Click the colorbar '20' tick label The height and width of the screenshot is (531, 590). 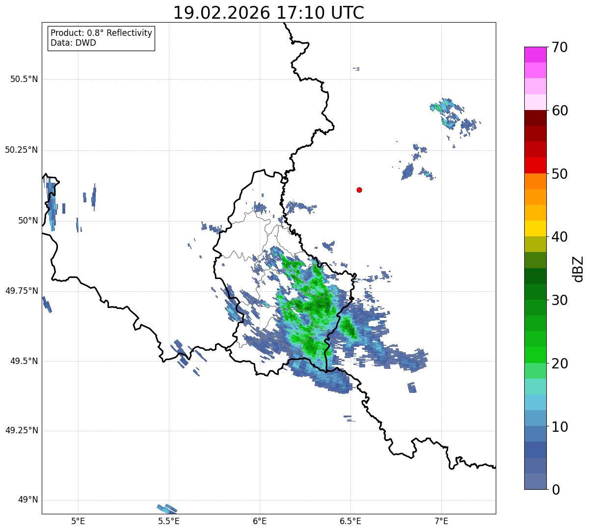[560, 363]
